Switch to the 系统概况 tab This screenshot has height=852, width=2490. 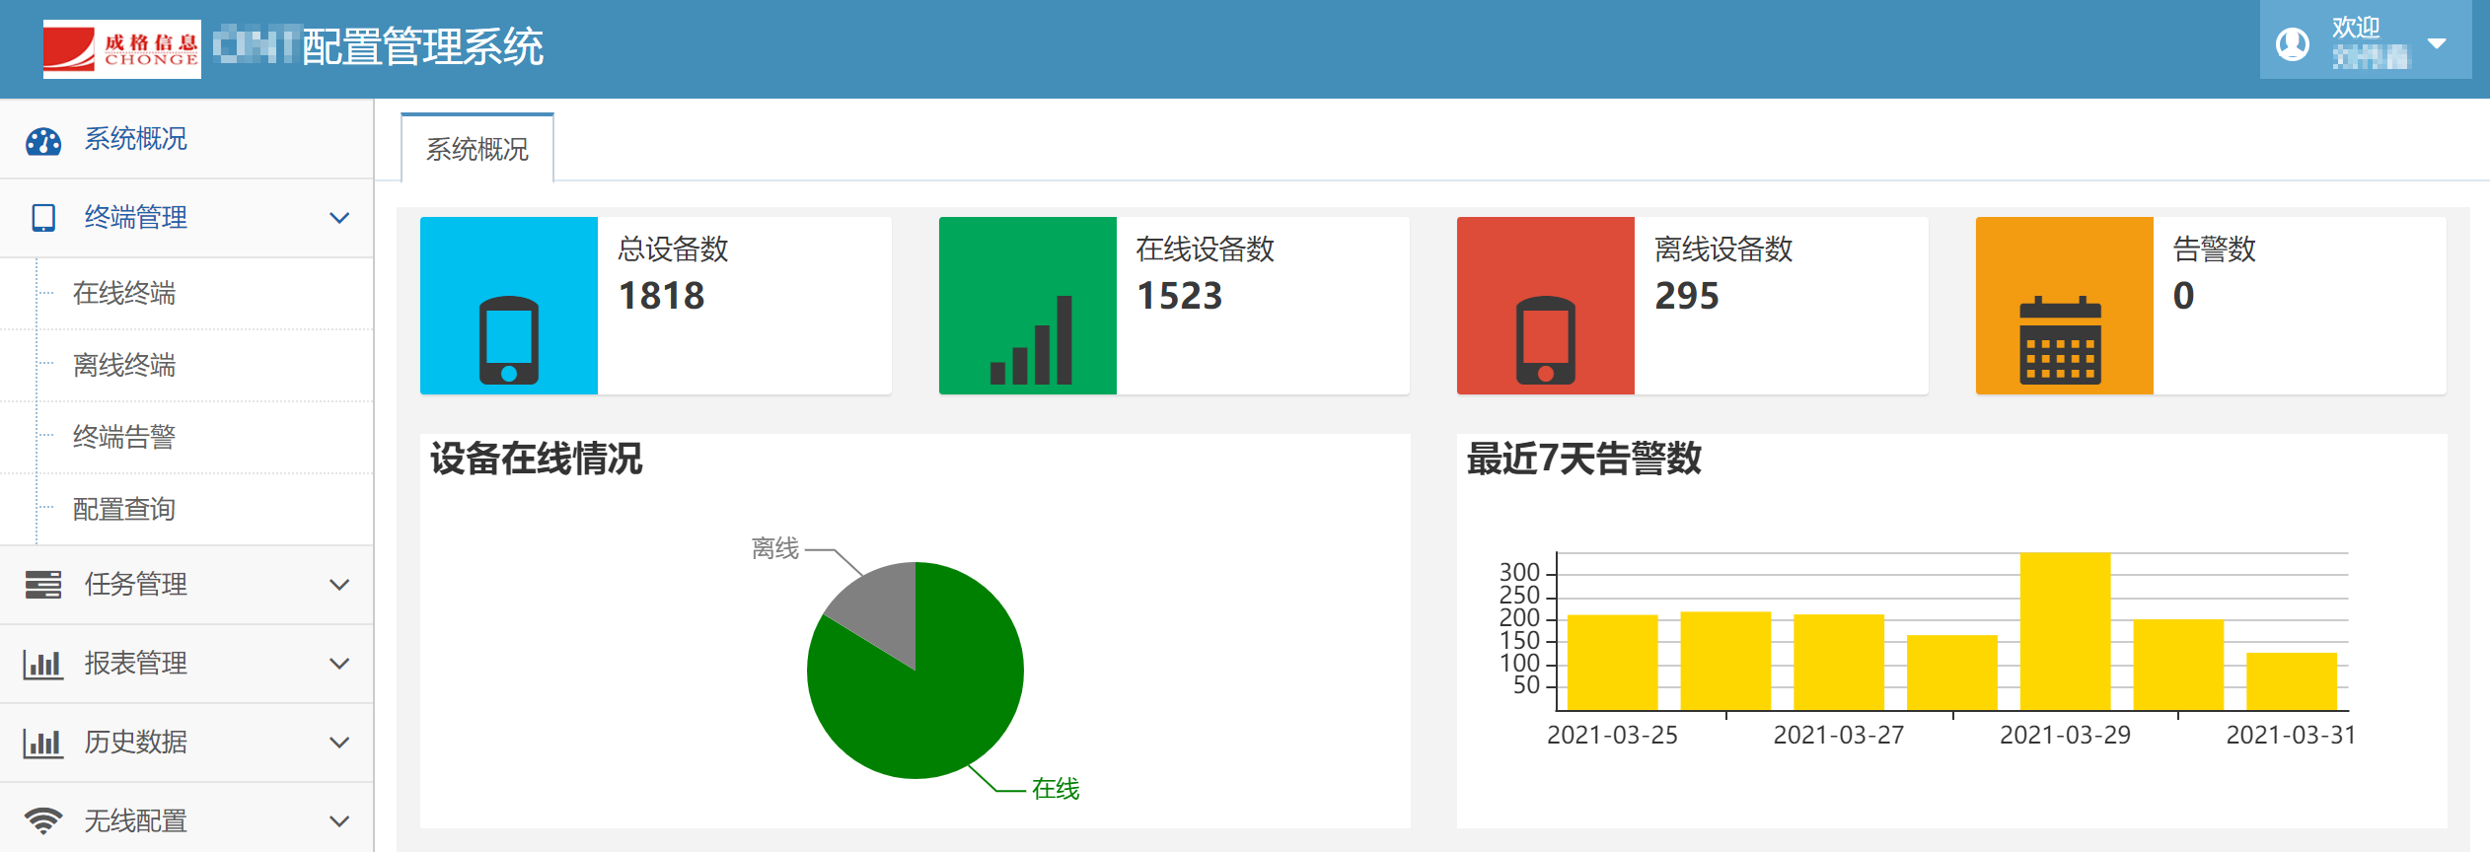(477, 149)
